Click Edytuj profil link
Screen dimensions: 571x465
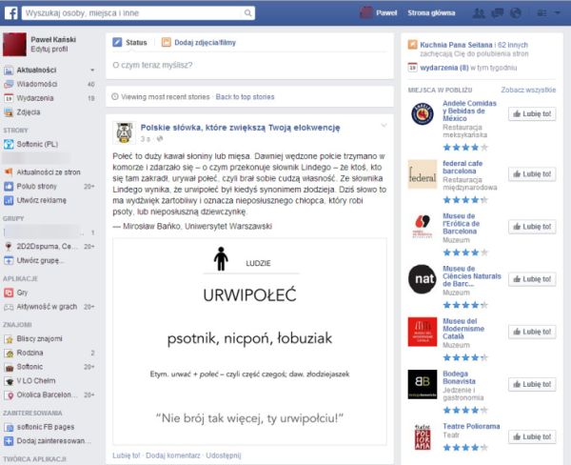(x=49, y=50)
